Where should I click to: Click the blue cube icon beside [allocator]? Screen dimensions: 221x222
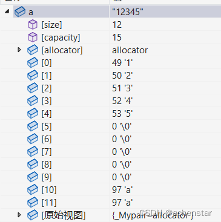pos(33,50)
